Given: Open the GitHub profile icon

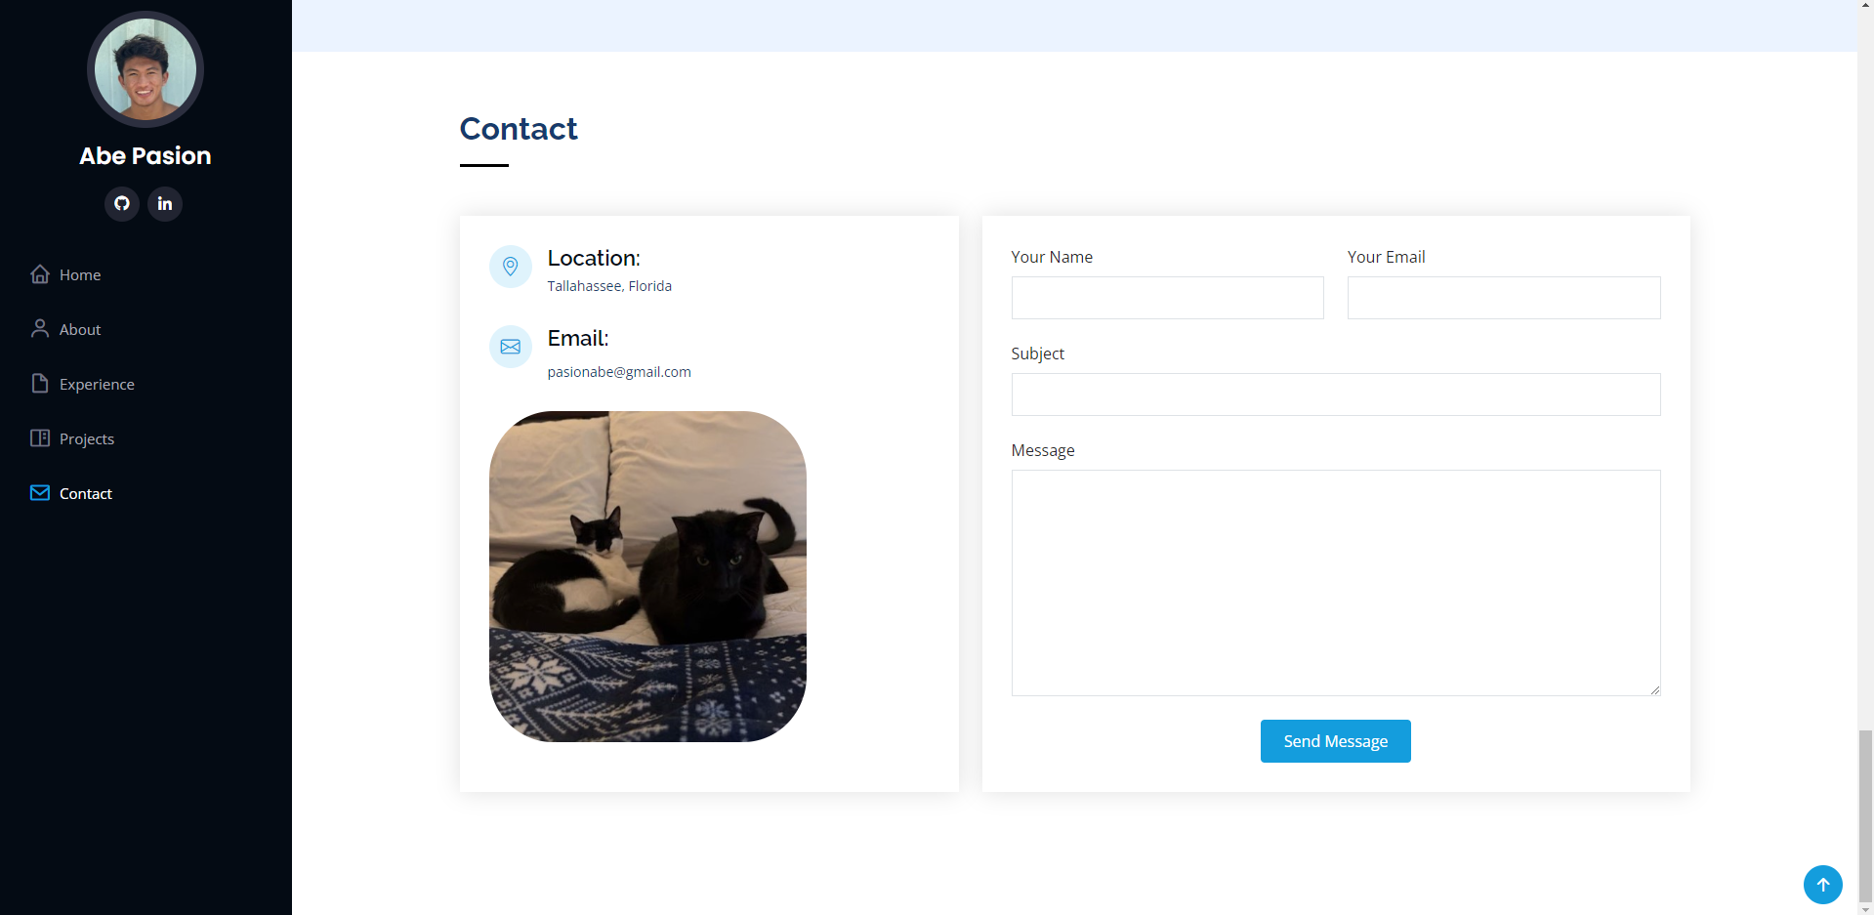Looking at the screenshot, I should click(x=122, y=203).
